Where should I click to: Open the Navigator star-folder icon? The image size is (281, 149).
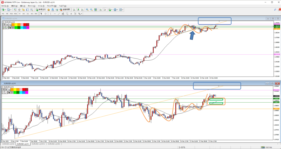[23, 10]
